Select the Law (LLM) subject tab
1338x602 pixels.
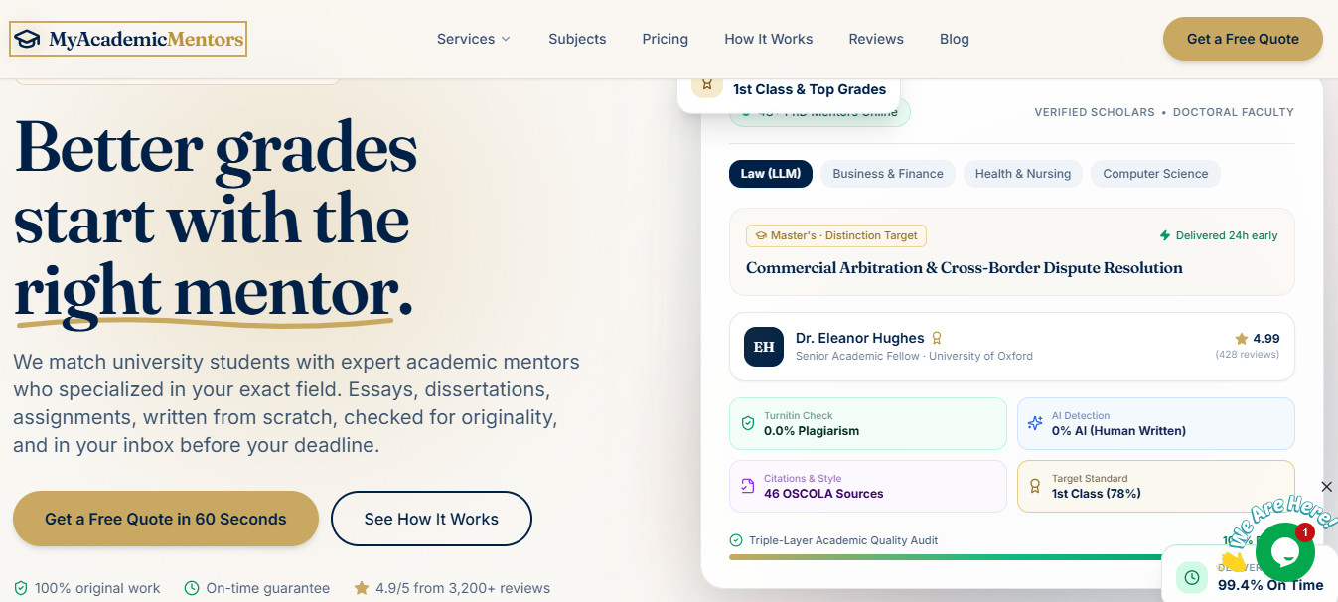[771, 174]
